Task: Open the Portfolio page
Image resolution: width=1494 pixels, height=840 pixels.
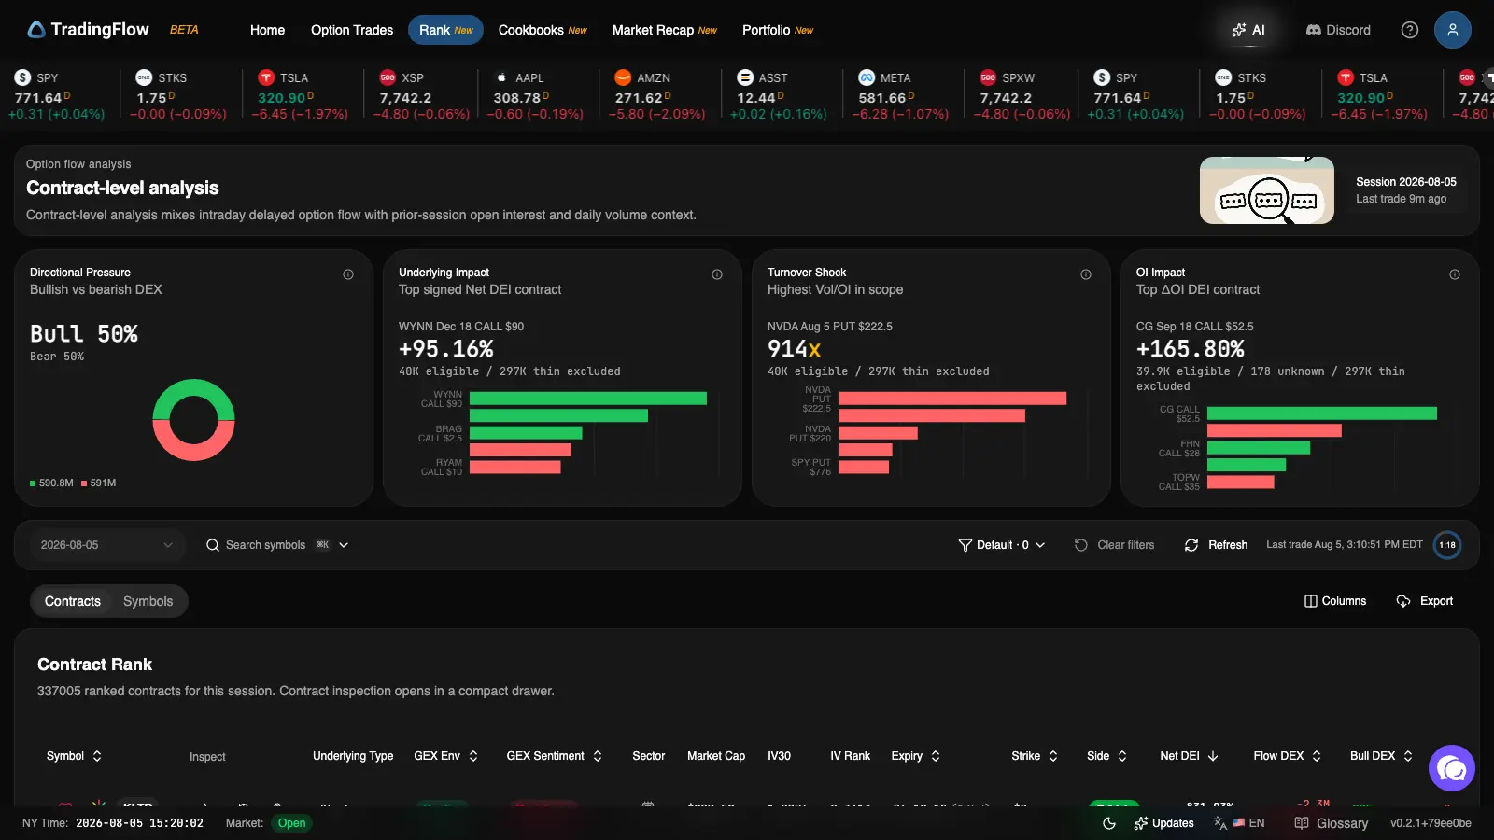Action: [777, 30]
